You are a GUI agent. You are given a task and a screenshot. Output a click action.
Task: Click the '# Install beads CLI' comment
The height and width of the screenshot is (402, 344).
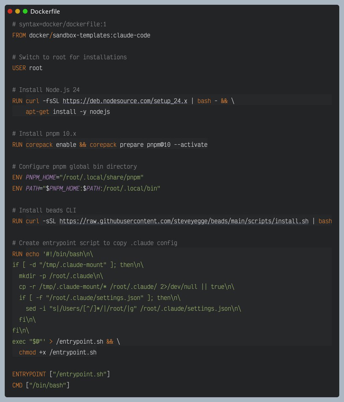44,210
